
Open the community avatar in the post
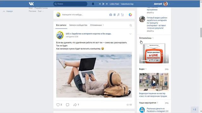pos(60,35)
